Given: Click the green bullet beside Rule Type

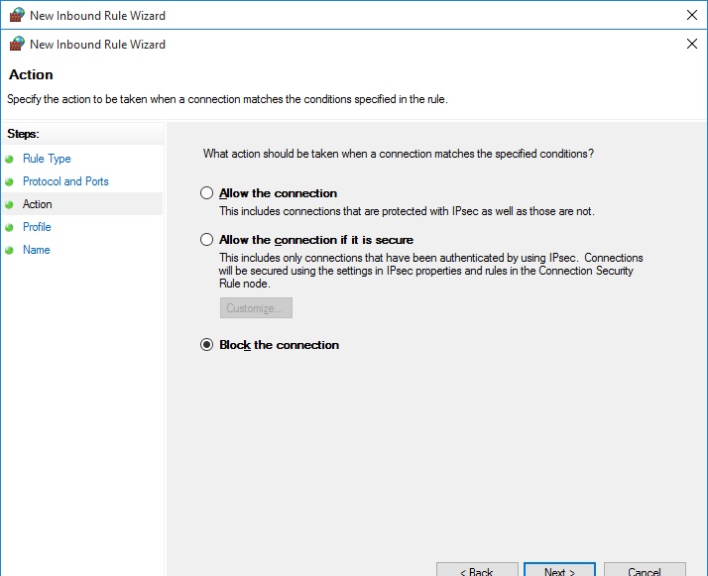Looking at the screenshot, I should click(x=10, y=159).
